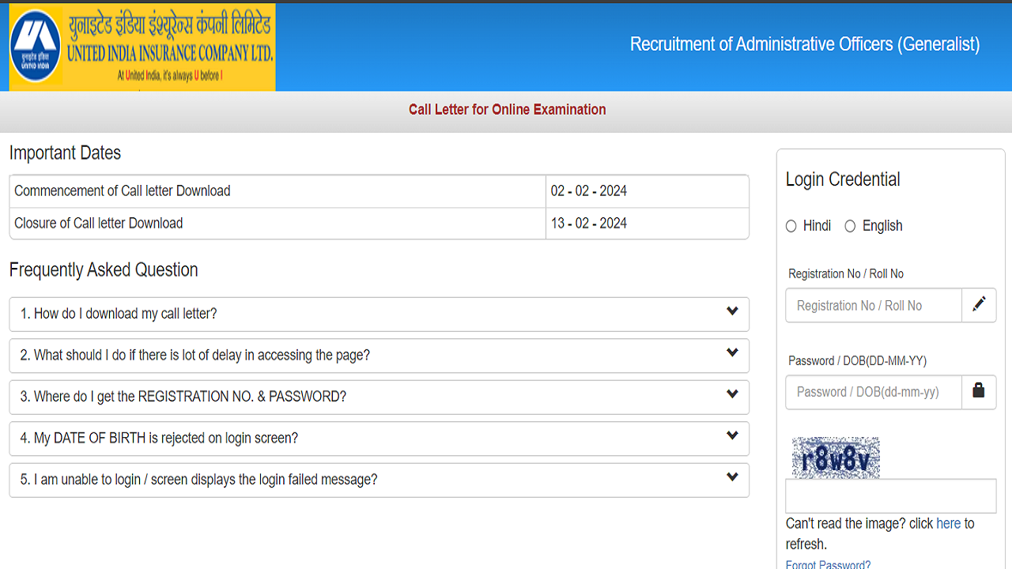Open FAQ 3 'Where do I get the REGISTRATION NO. & PASSWORD?'

379,397
